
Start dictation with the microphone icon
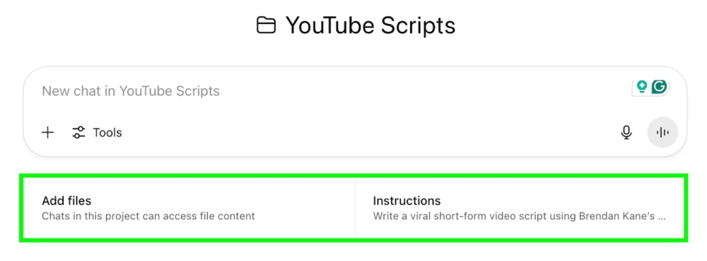pos(626,133)
